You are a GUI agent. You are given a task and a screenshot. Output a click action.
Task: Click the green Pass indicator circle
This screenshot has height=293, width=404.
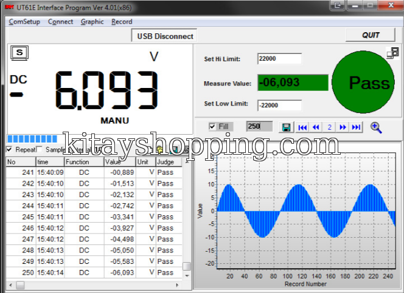pyautogui.click(x=363, y=82)
